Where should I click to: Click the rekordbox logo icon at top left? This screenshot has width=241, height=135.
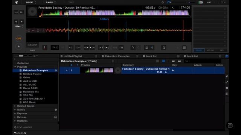click(x=17, y=2)
